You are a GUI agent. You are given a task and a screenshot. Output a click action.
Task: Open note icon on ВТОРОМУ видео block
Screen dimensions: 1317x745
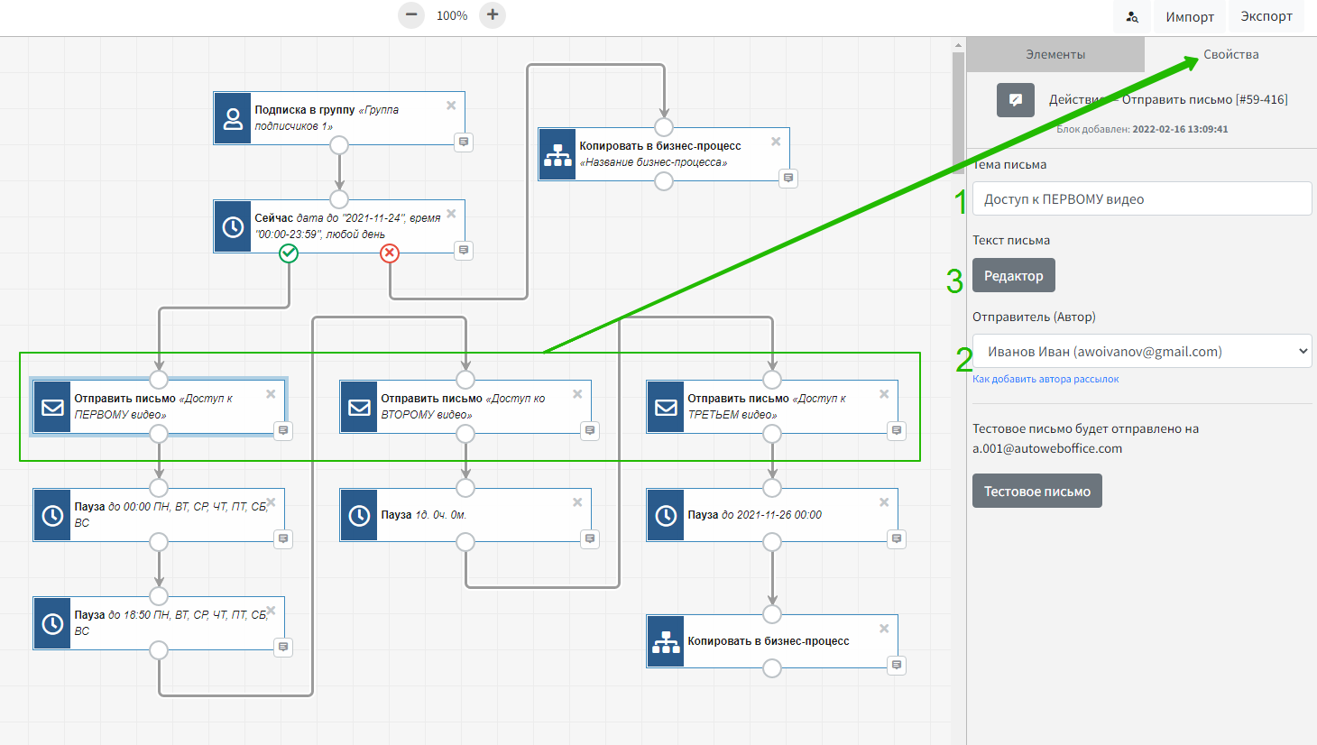tap(590, 431)
